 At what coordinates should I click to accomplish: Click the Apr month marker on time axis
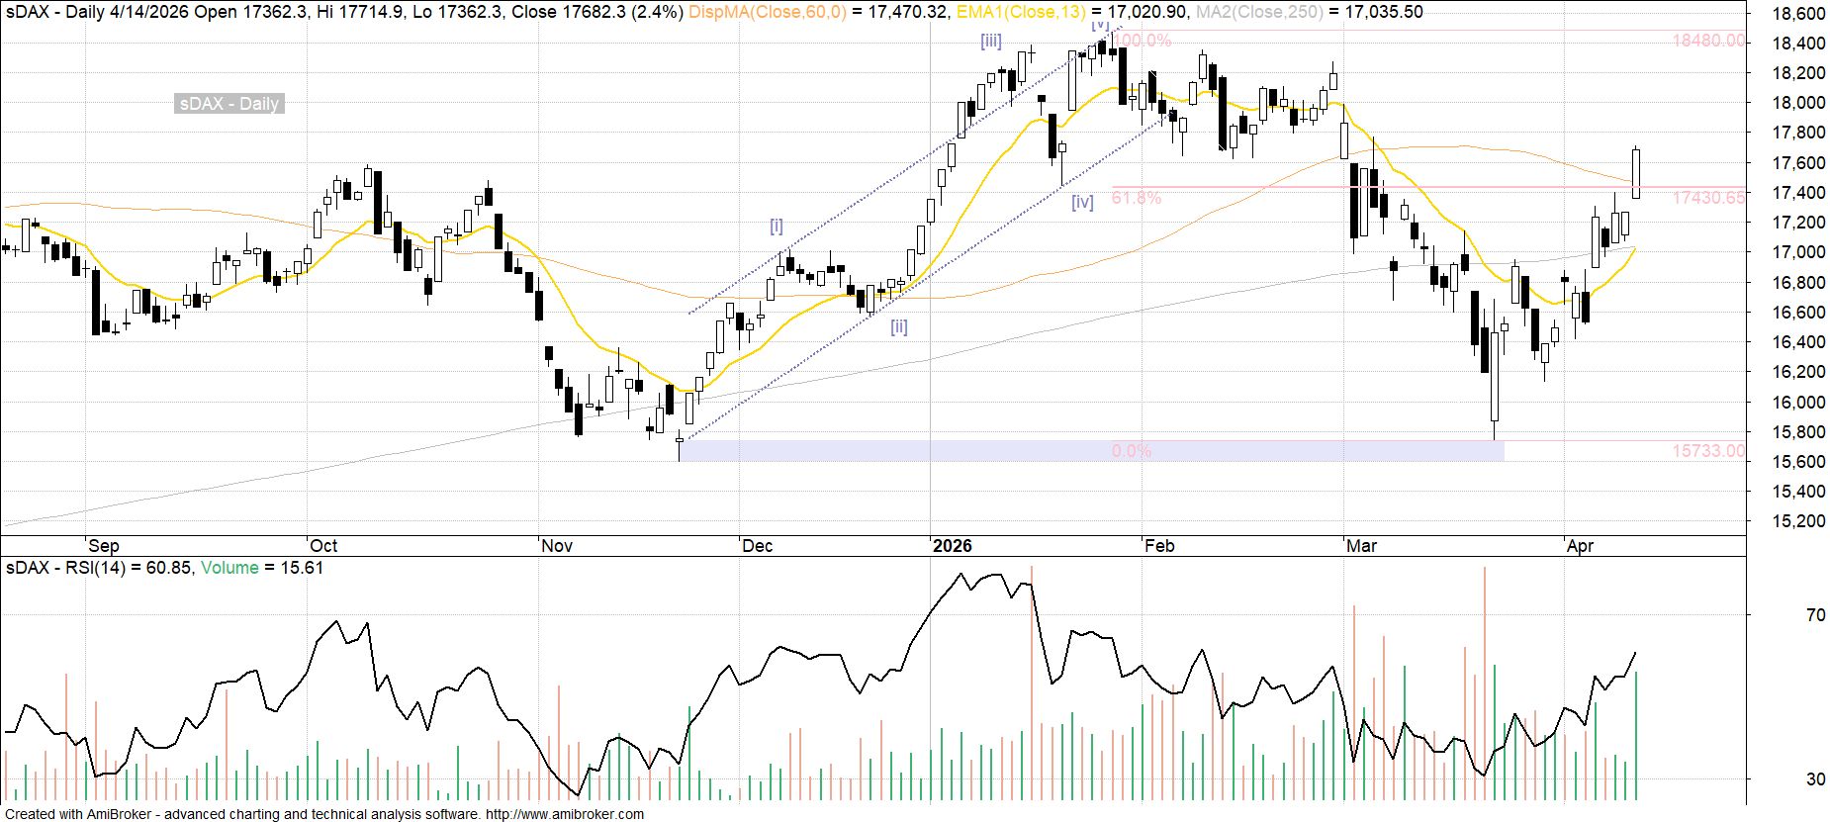[1581, 546]
